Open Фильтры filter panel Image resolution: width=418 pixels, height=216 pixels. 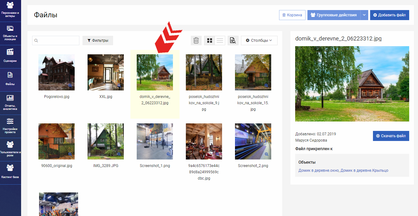98,40
